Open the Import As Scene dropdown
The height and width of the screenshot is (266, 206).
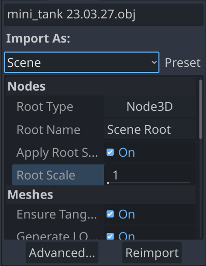(x=82, y=62)
